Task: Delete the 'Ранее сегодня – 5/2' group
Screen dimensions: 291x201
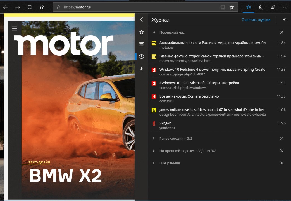Action: [x=282, y=138]
